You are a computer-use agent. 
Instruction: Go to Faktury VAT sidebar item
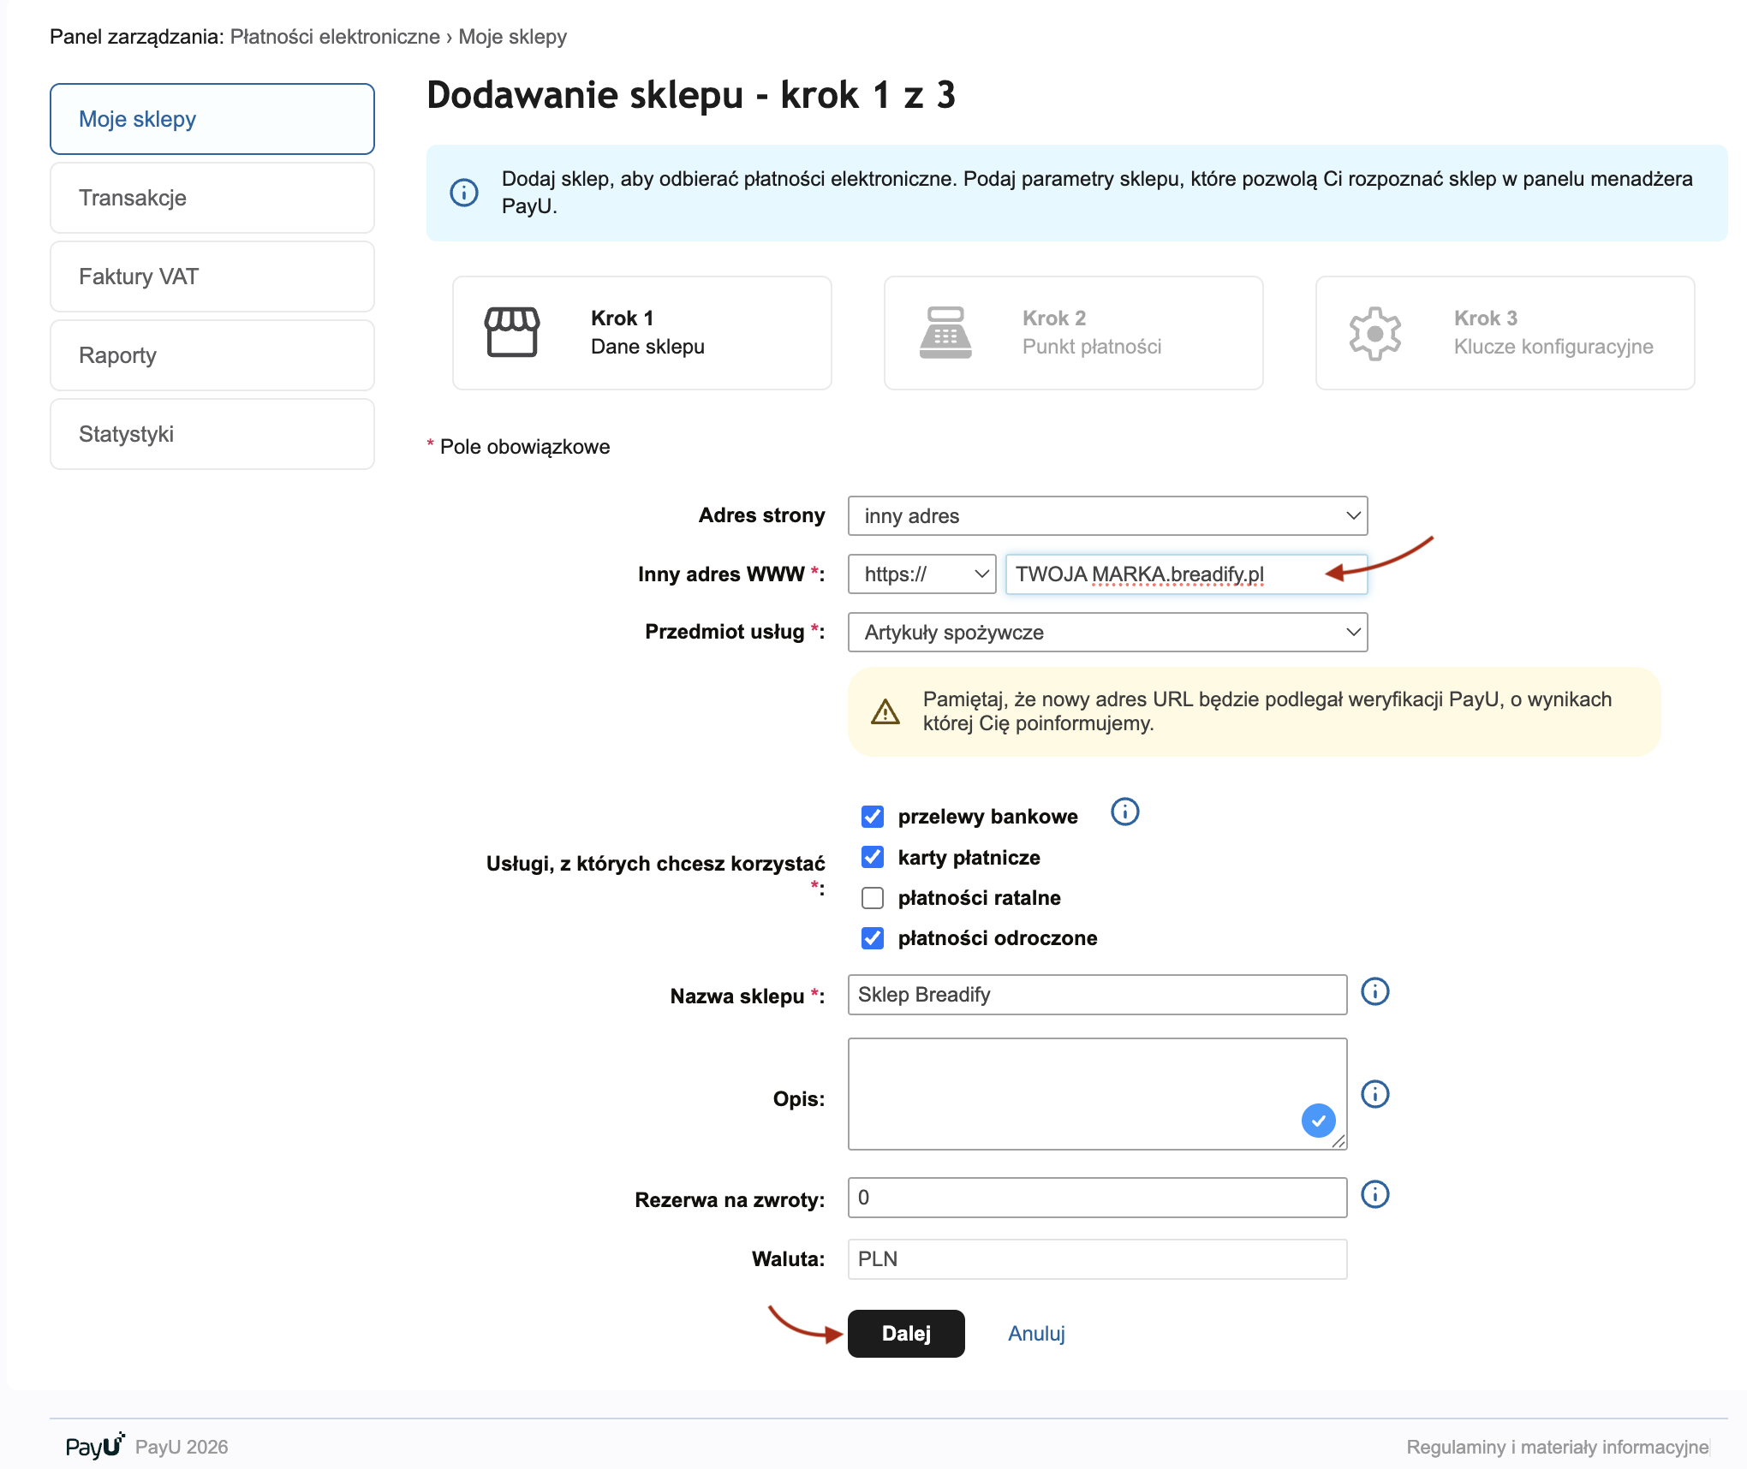click(x=212, y=277)
